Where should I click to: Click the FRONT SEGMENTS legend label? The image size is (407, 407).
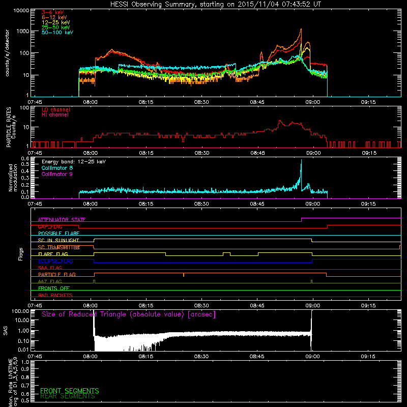coord(70,391)
